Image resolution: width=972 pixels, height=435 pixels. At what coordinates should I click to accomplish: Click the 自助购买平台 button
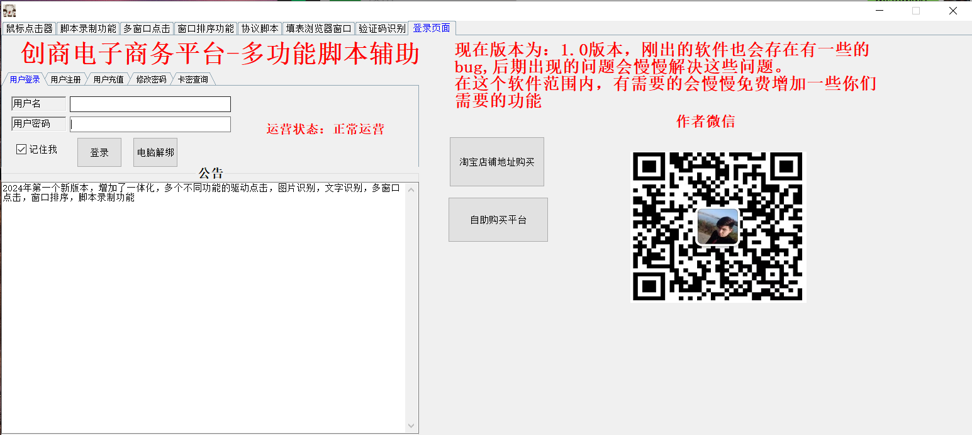click(498, 220)
